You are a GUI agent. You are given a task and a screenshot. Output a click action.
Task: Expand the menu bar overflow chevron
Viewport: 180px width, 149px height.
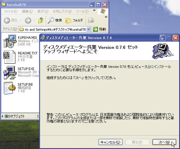pos(94,10)
